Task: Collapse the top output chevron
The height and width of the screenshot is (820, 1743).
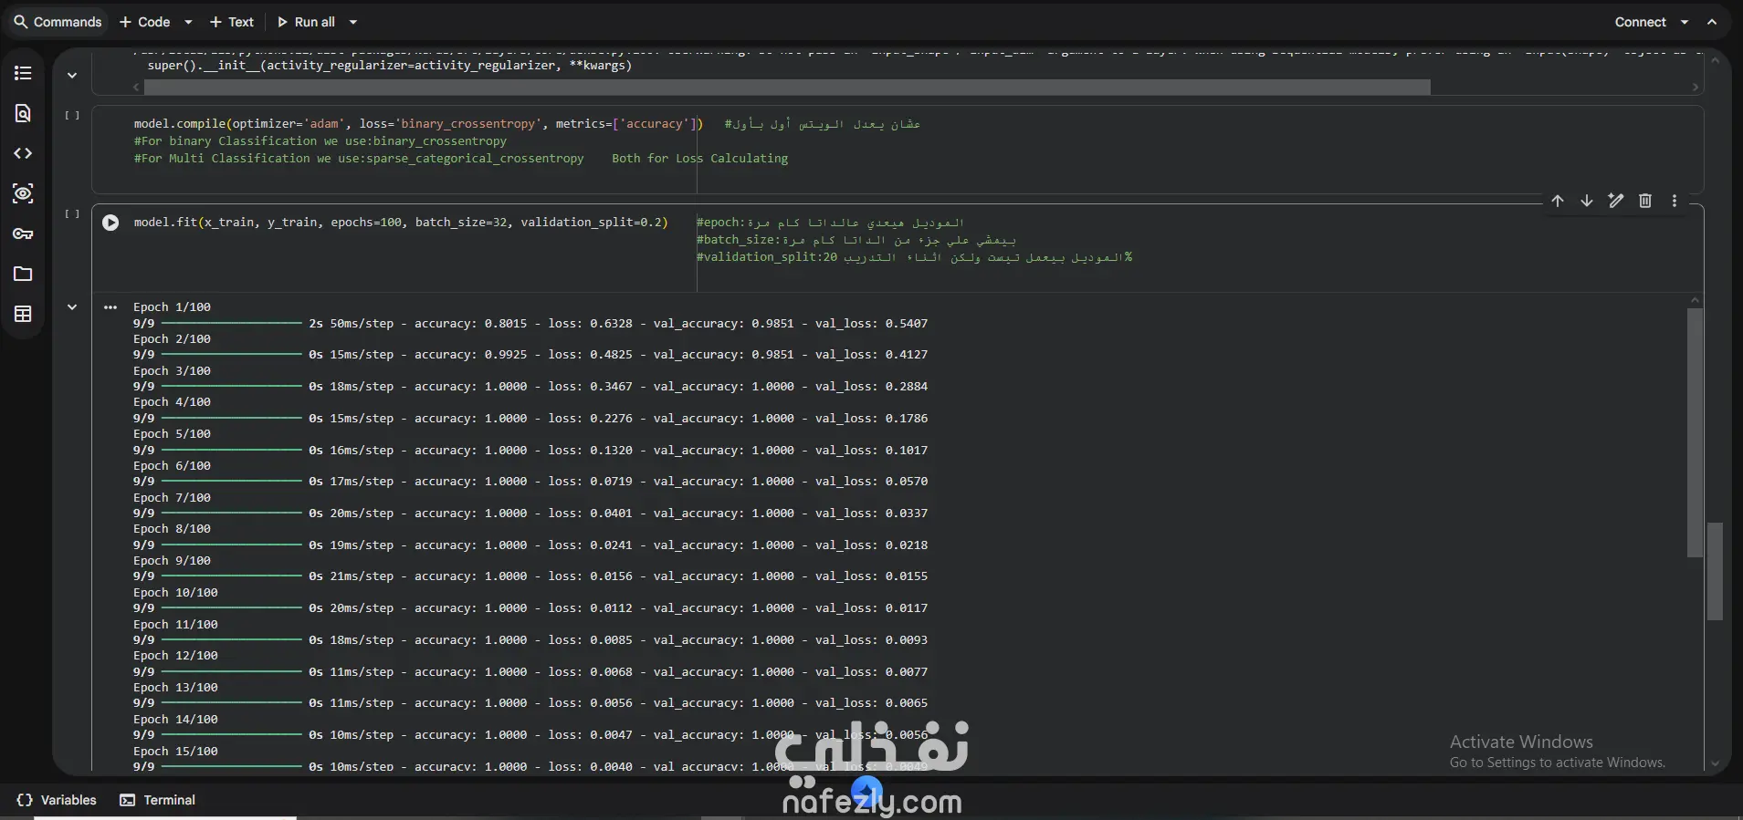Action: pyautogui.click(x=72, y=76)
